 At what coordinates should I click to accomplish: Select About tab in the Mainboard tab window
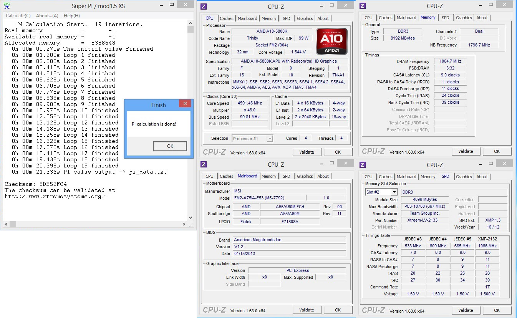point(323,176)
